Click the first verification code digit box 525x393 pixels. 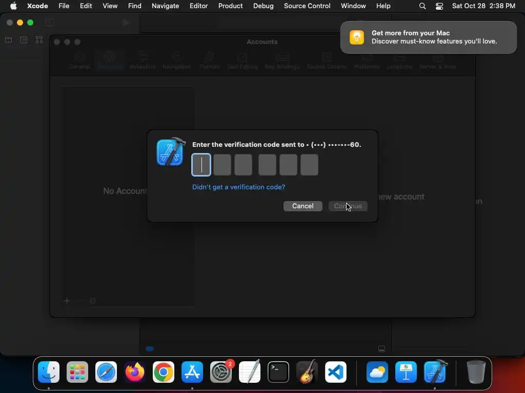[x=201, y=165]
